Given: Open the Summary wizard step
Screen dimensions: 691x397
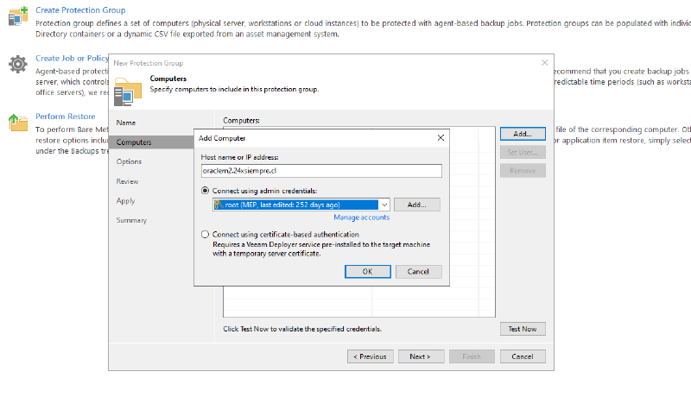Looking at the screenshot, I should click(131, 220).
